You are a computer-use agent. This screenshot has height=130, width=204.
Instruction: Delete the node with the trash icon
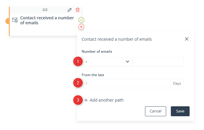click(x=77, y=10)
